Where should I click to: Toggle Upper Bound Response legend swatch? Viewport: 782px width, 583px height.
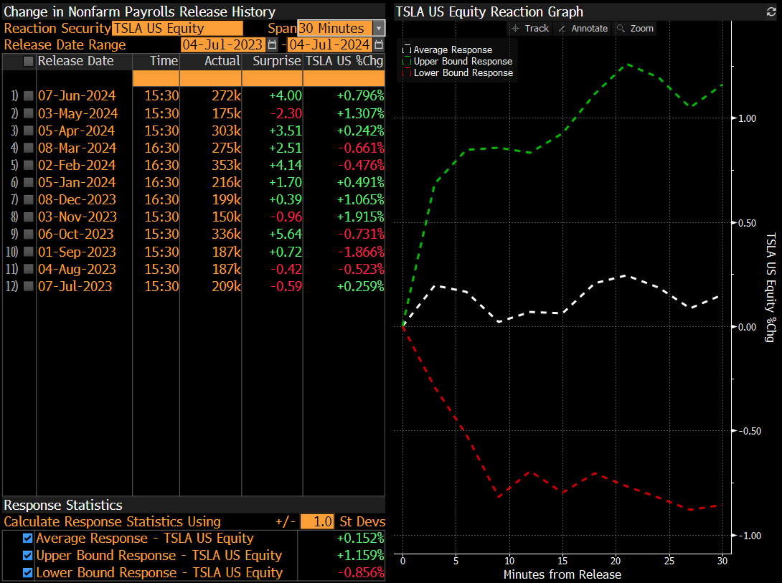click(x=407, y=61)
